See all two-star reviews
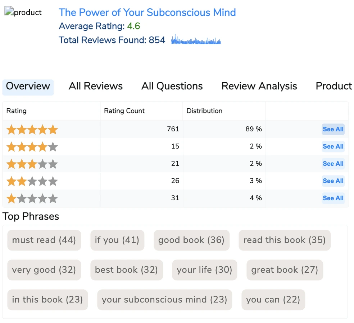Screen dimensions: 354x323 pos(333,181)
